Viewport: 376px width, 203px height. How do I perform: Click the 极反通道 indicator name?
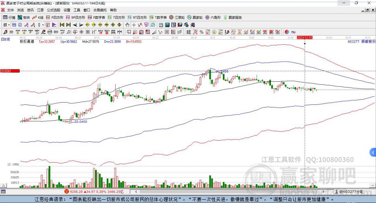[x=27, y=42]
